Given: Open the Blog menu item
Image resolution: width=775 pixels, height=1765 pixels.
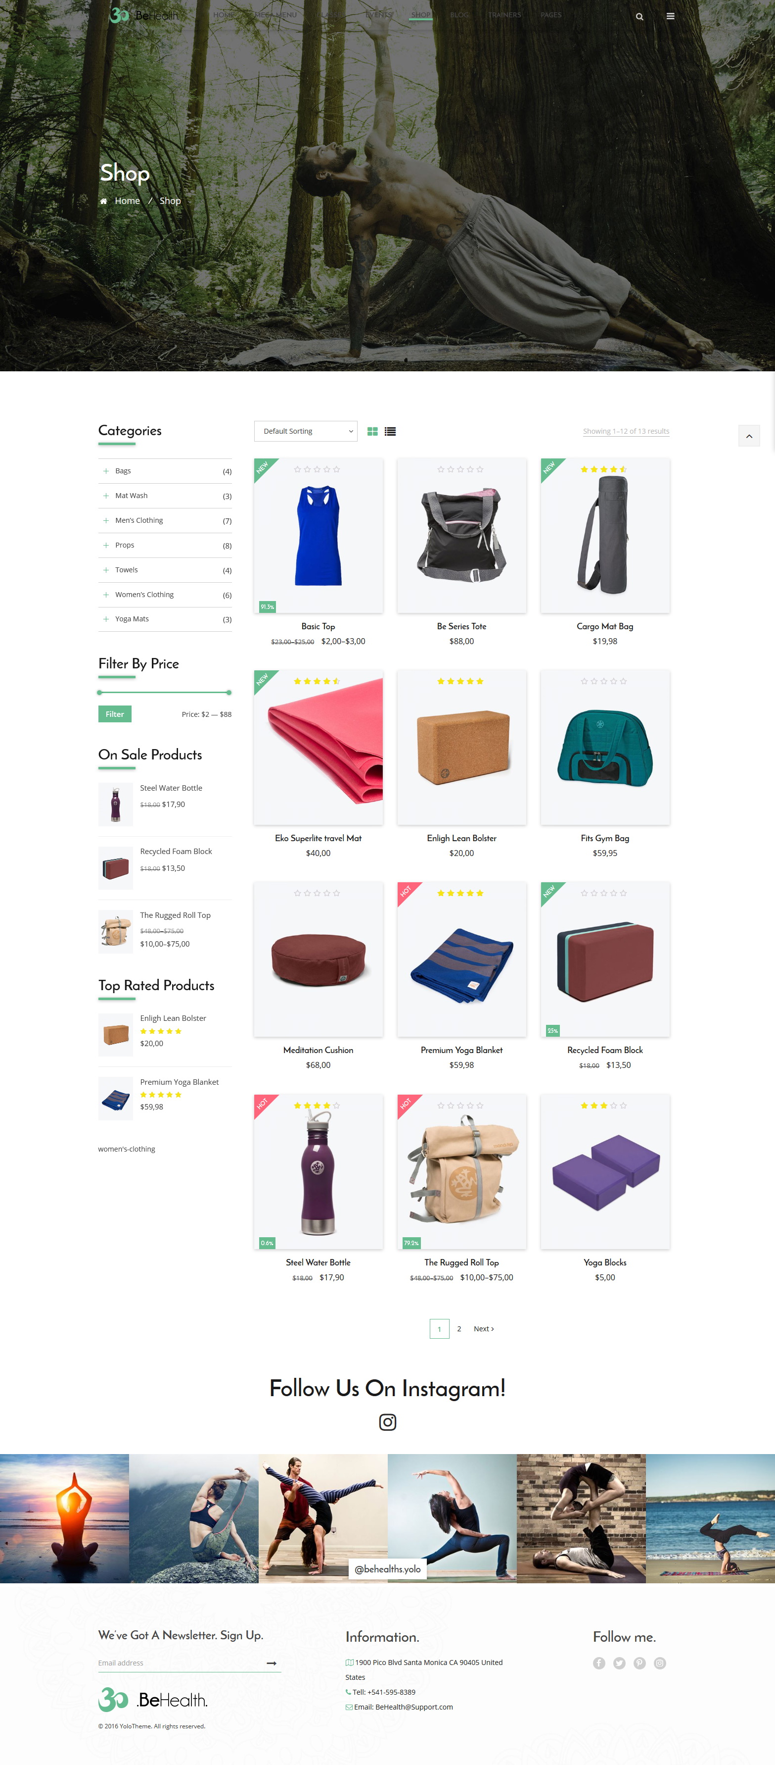Looking at the screenshot, I should pyautogui.click(x=459, y=15).
